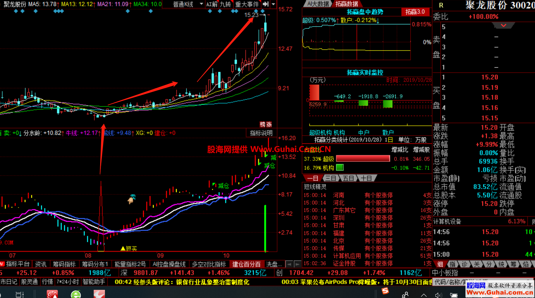Open the green browser icon in the taskbar
Screen dimensions: 535x298
point(76,294)
